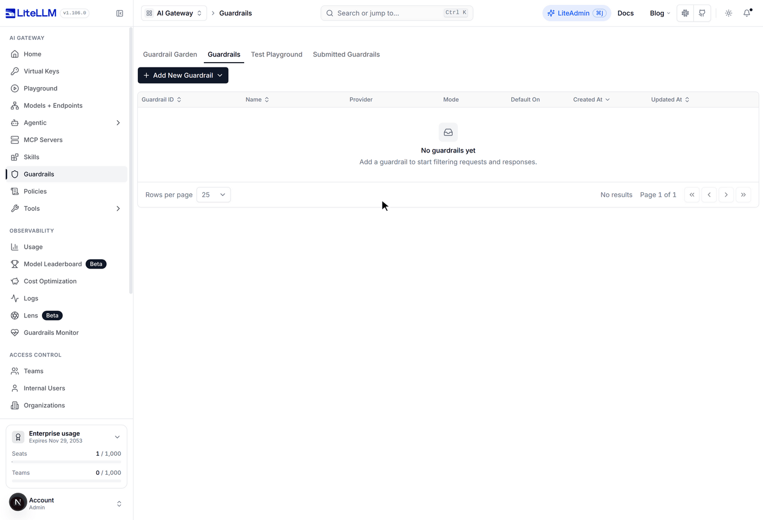This screenshot has height=520, width=763.
Task: Collapse Enterprise usage card
Action: click(x=117, y=437)
